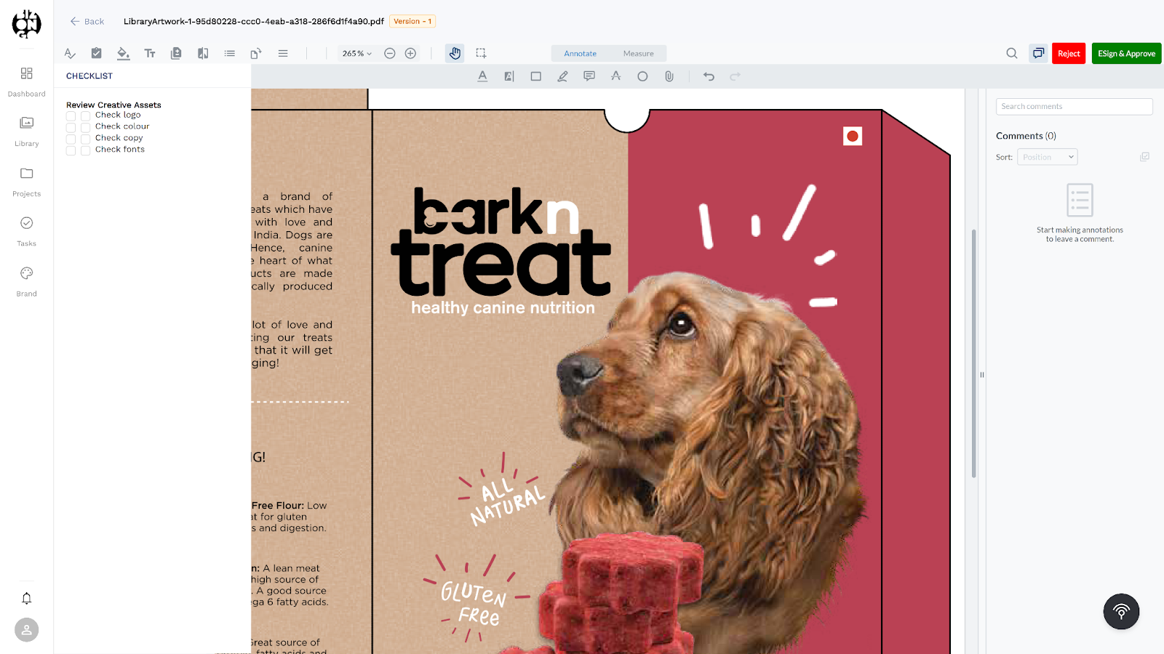Attach a file with the paperclip
This screenshot has width=1164, height=654.
669,76
